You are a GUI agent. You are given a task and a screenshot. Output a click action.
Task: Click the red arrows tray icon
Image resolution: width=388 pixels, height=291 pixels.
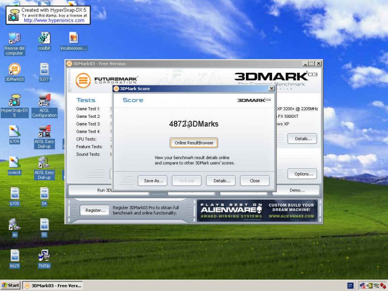coord(383,286)
